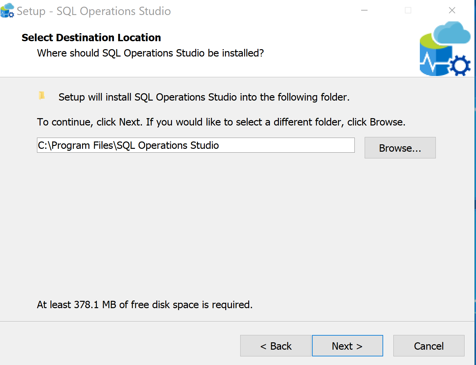This screenshot has height=365, width=476.
Task: Click the setup application icon in the title bar
Action: pyautogui.click(x=7, y=10)
